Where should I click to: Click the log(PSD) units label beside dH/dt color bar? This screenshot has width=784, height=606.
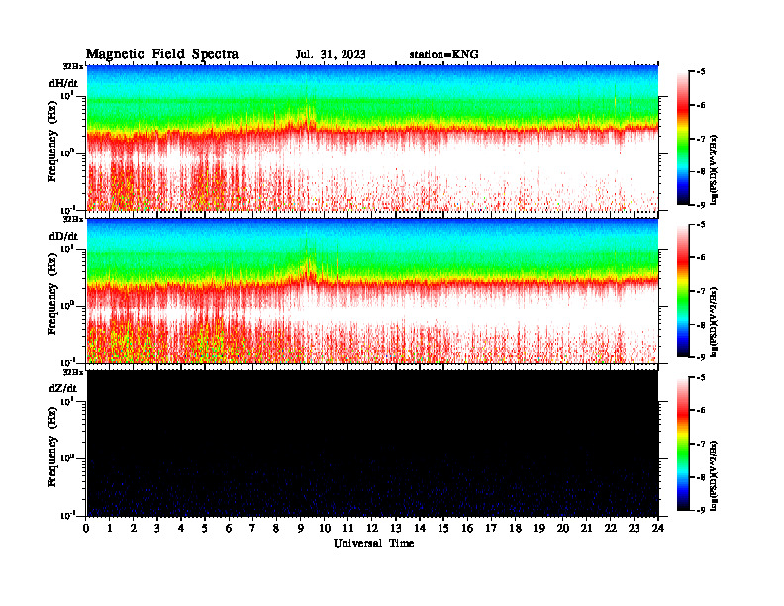click(714, 169)
